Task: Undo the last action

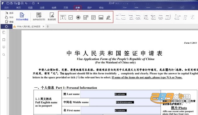Action: (x=26, y=3)
